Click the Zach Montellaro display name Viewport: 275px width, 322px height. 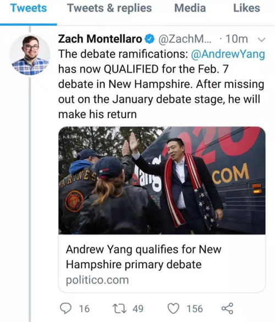[100, 39]
